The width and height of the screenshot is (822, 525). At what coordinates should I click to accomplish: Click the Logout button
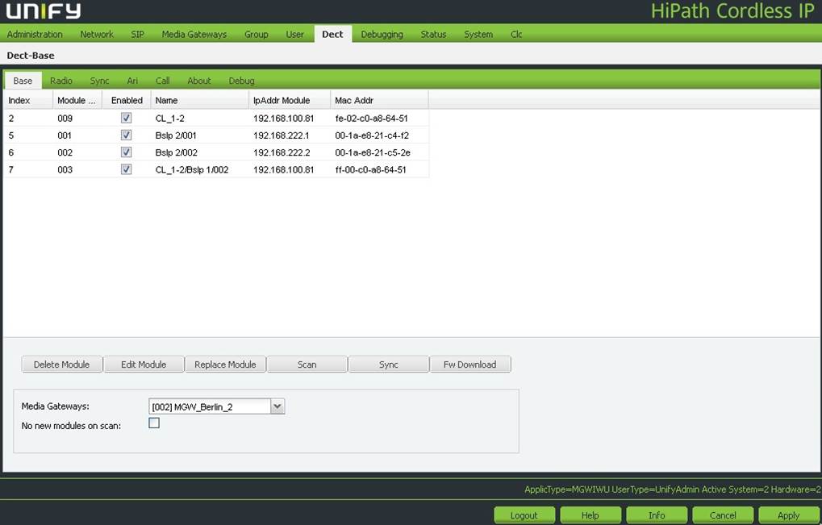pyautogui.click(x=524, y=515)
